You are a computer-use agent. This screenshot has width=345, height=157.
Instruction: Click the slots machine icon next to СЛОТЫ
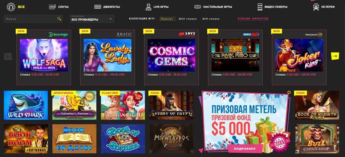coord(52,7)
